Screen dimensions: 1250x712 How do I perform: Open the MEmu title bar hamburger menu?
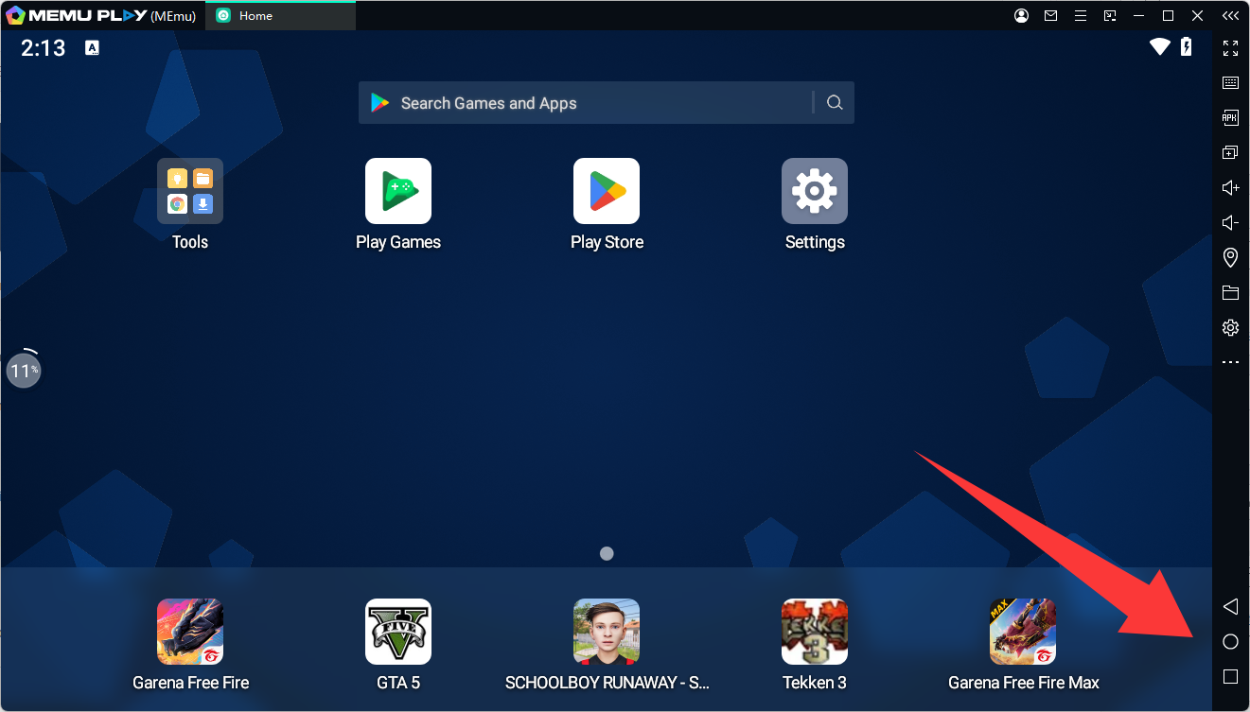pos(1080,15)
